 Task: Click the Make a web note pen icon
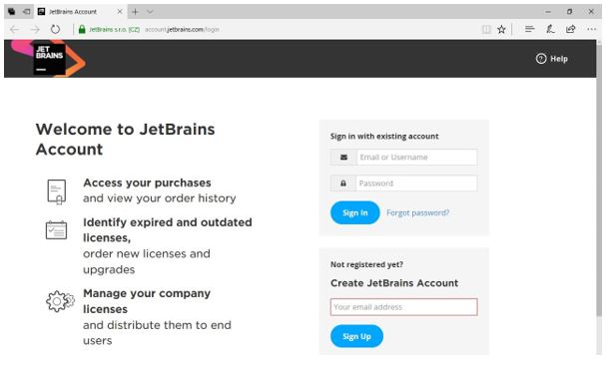pos(550,29)
